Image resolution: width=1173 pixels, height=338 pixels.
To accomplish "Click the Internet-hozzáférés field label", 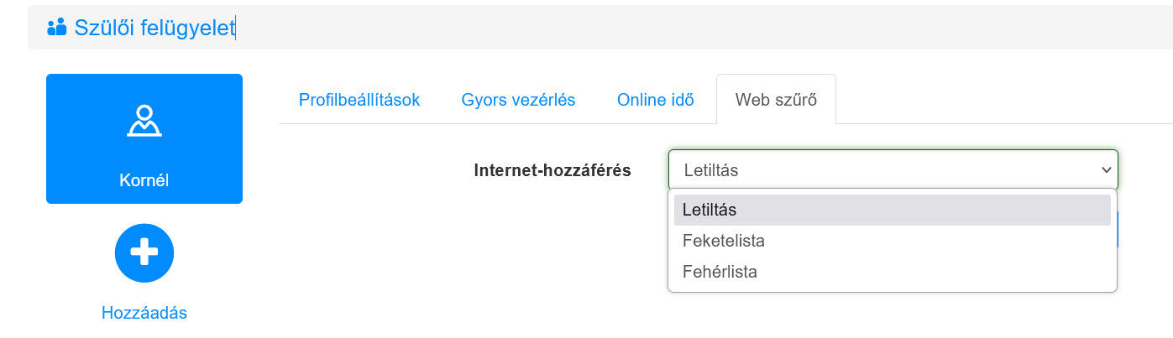I will (552, 170).
